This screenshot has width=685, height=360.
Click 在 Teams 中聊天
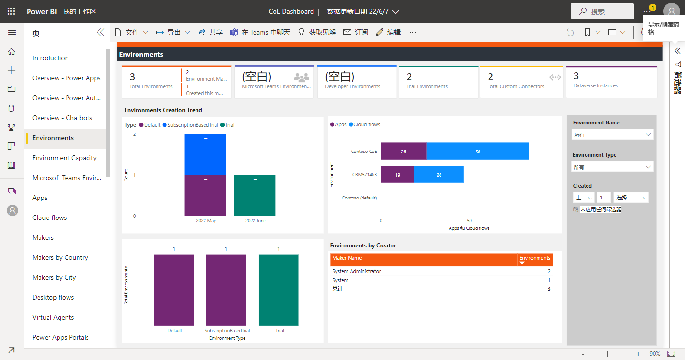(260, 32)
